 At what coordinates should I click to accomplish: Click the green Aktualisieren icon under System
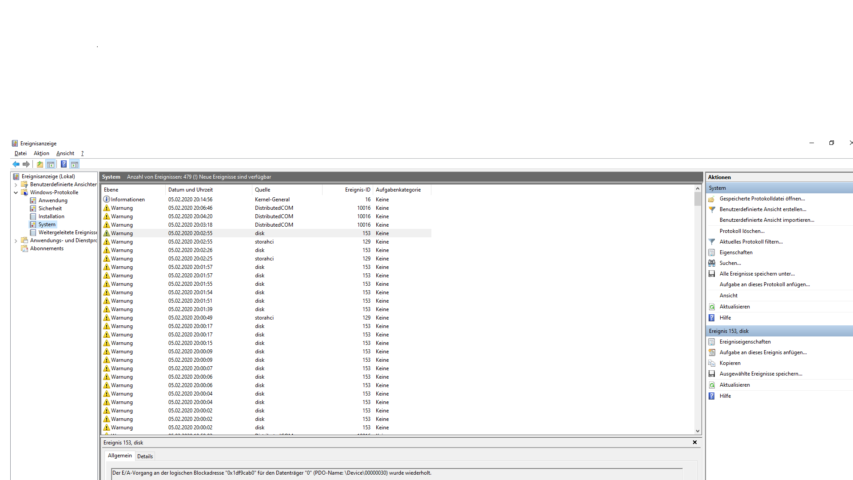712,307
